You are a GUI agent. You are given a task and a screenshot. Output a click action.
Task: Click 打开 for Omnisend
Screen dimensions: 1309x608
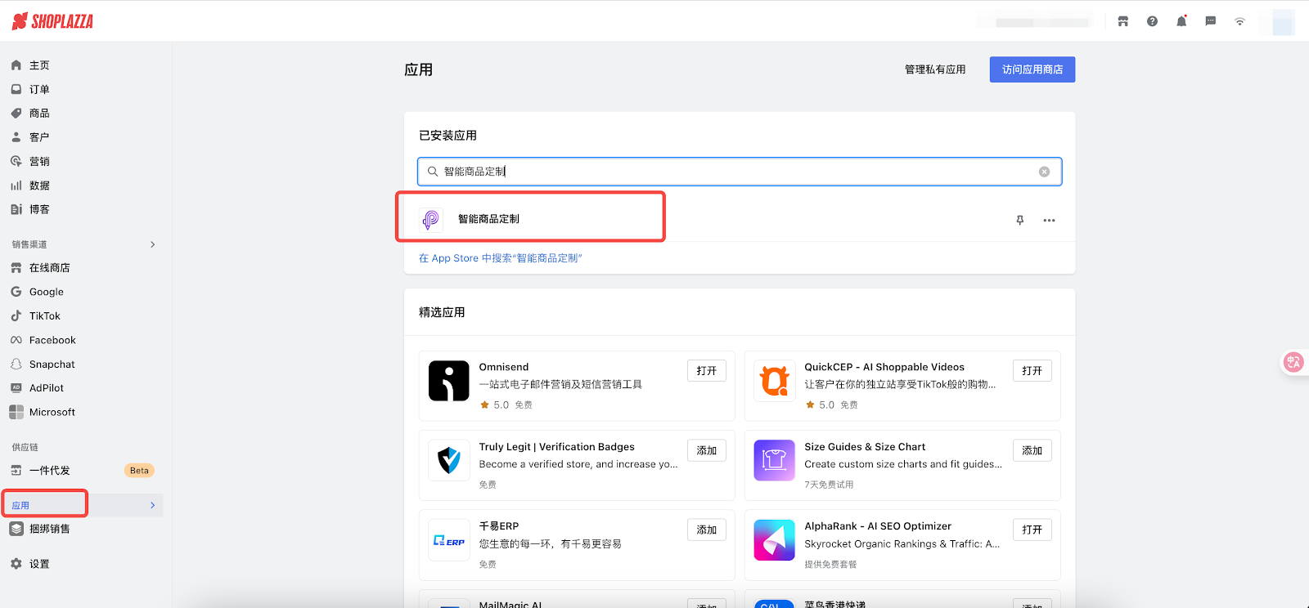click(707, 371)
